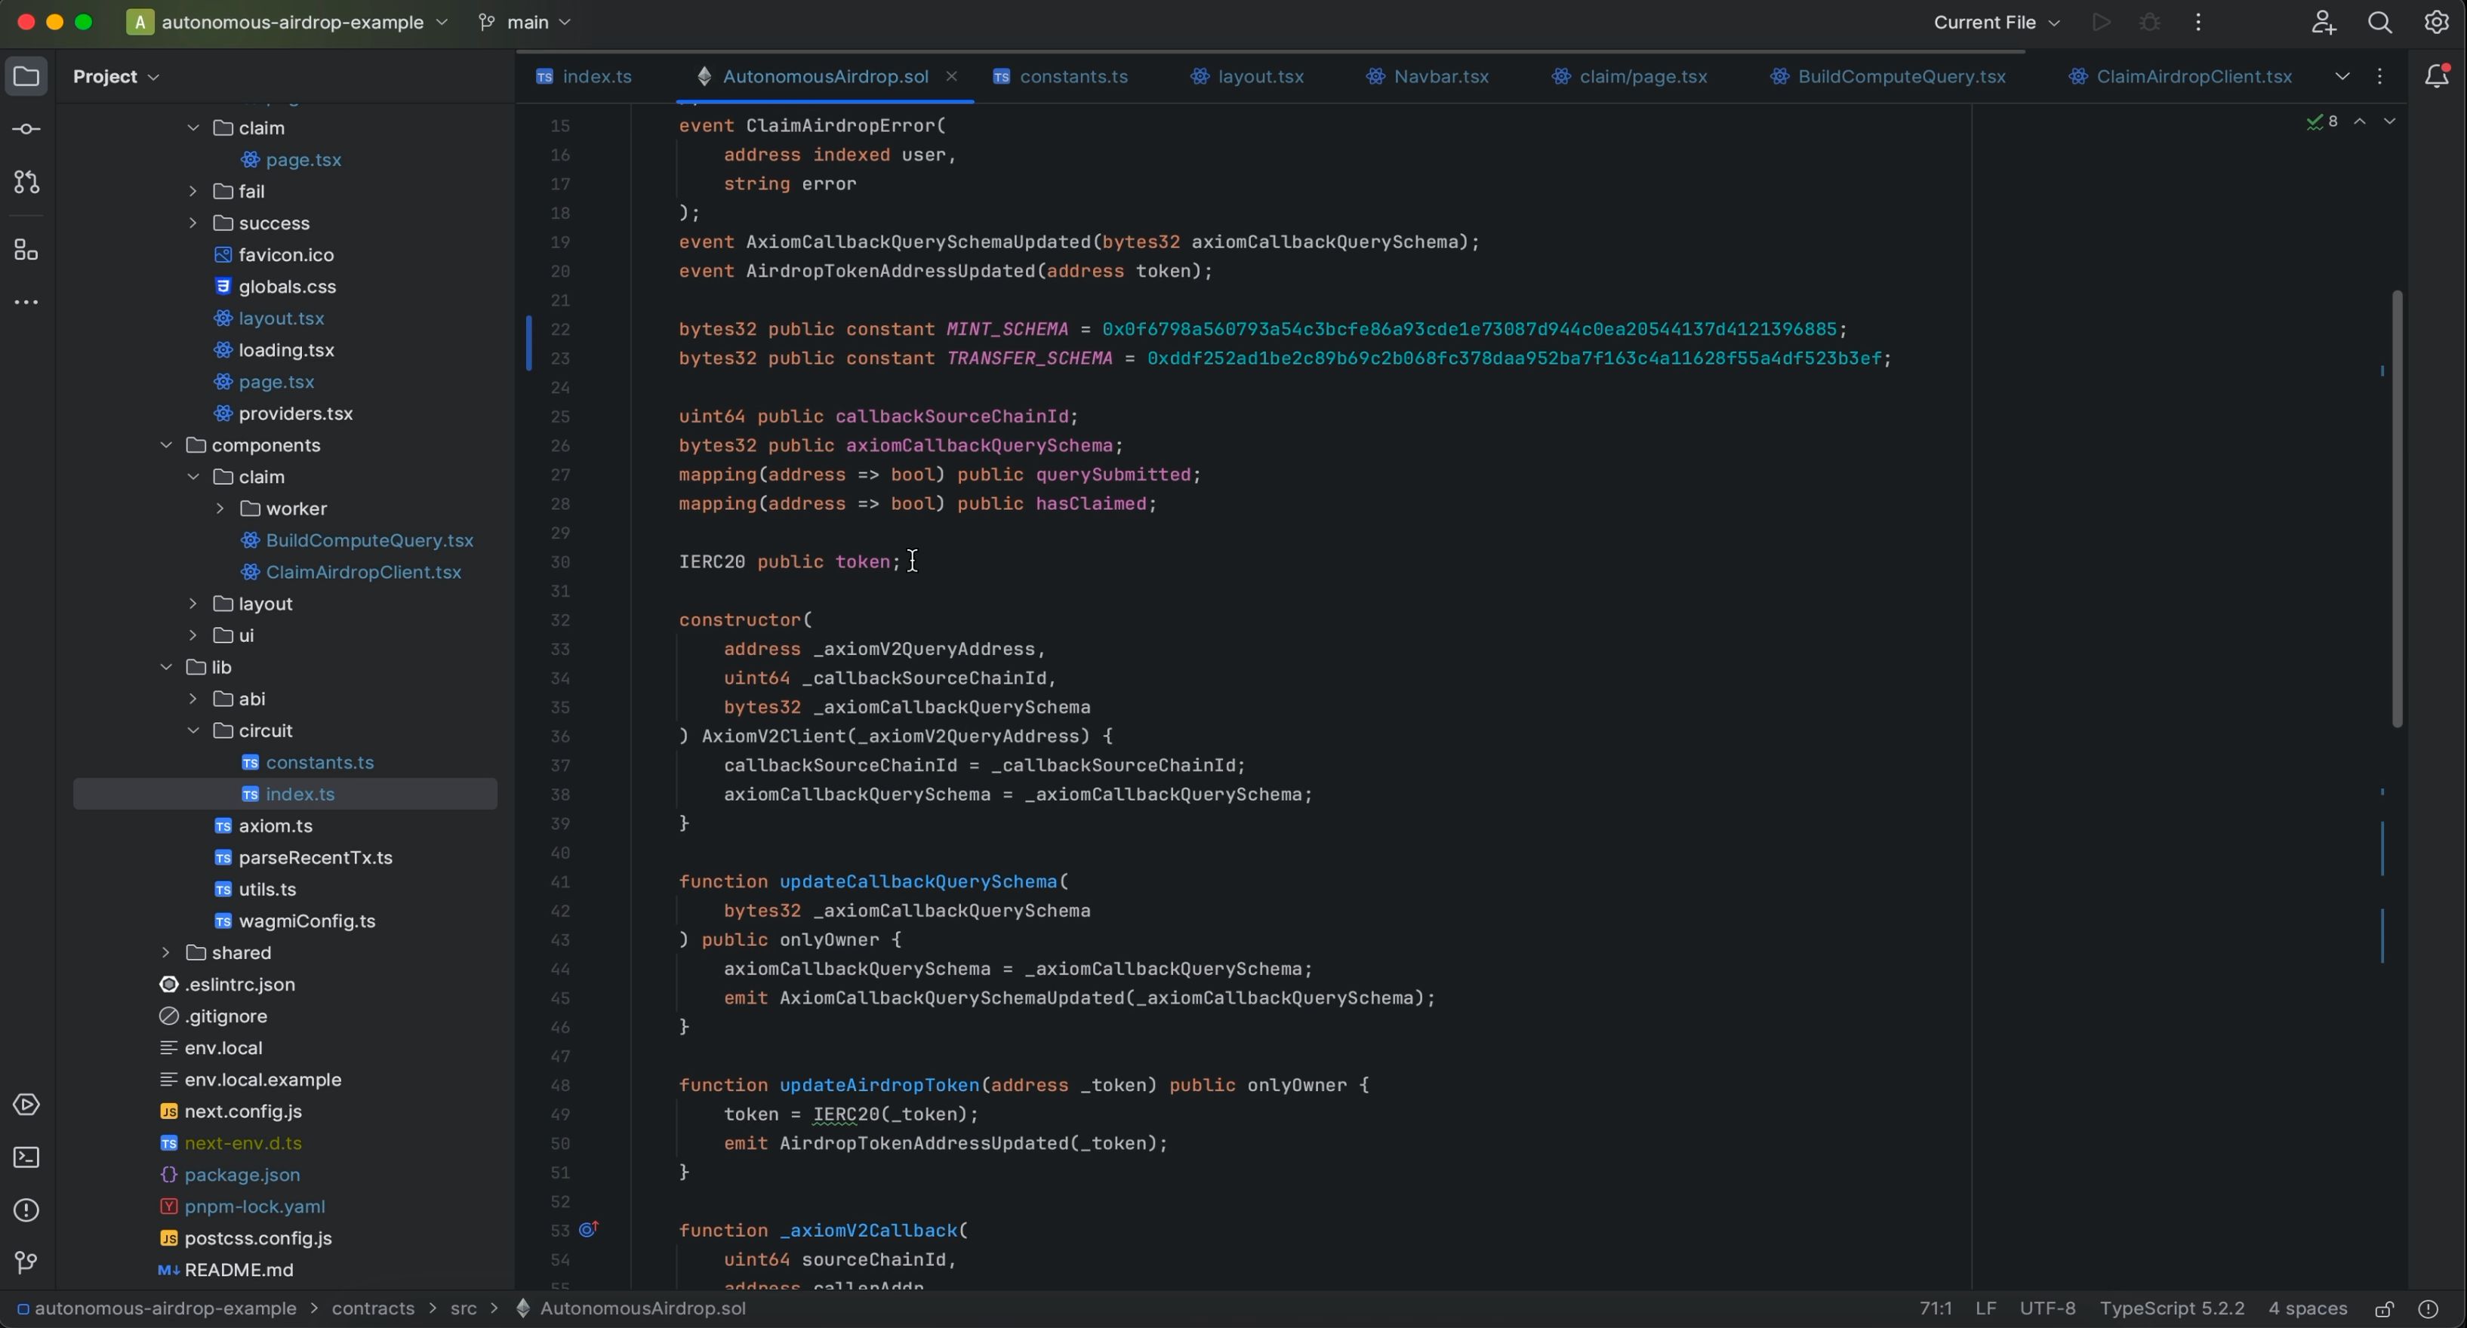The image size is (2467, 1328).
Task: Toggle the read-only lock icon in status bar
Action: coord(2384,1309)
